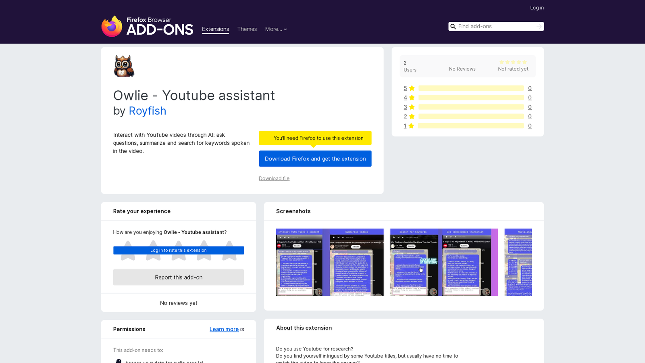The image size is (645, 363).
Task: Open the 1 star reviews link
Action: 409,126
